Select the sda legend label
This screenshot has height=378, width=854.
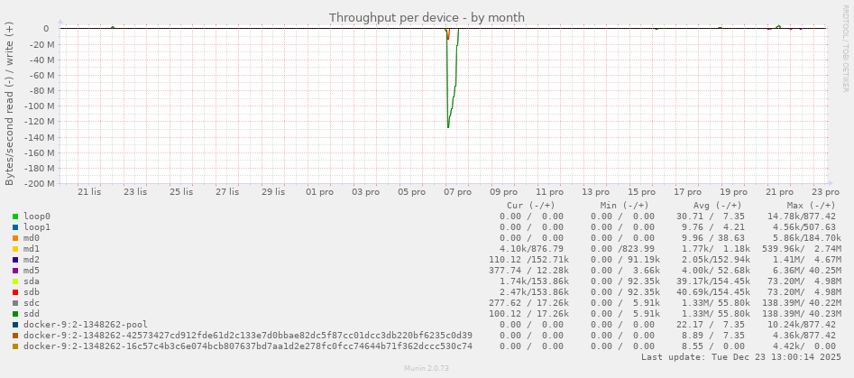pos(32,281)
